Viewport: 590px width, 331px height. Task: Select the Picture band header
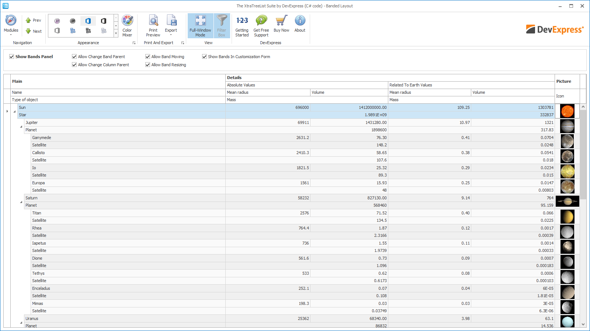click(567, 81)
